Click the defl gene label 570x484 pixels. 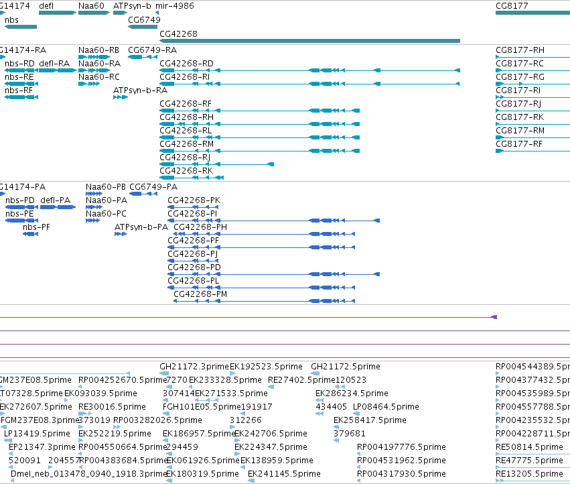coord(46,6)
